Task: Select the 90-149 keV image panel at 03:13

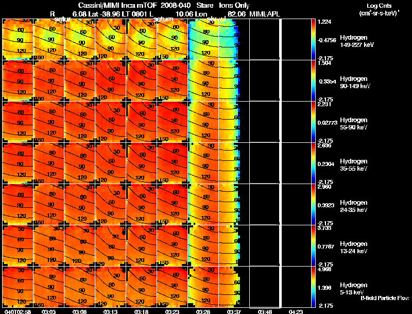Action: (111, 81)
